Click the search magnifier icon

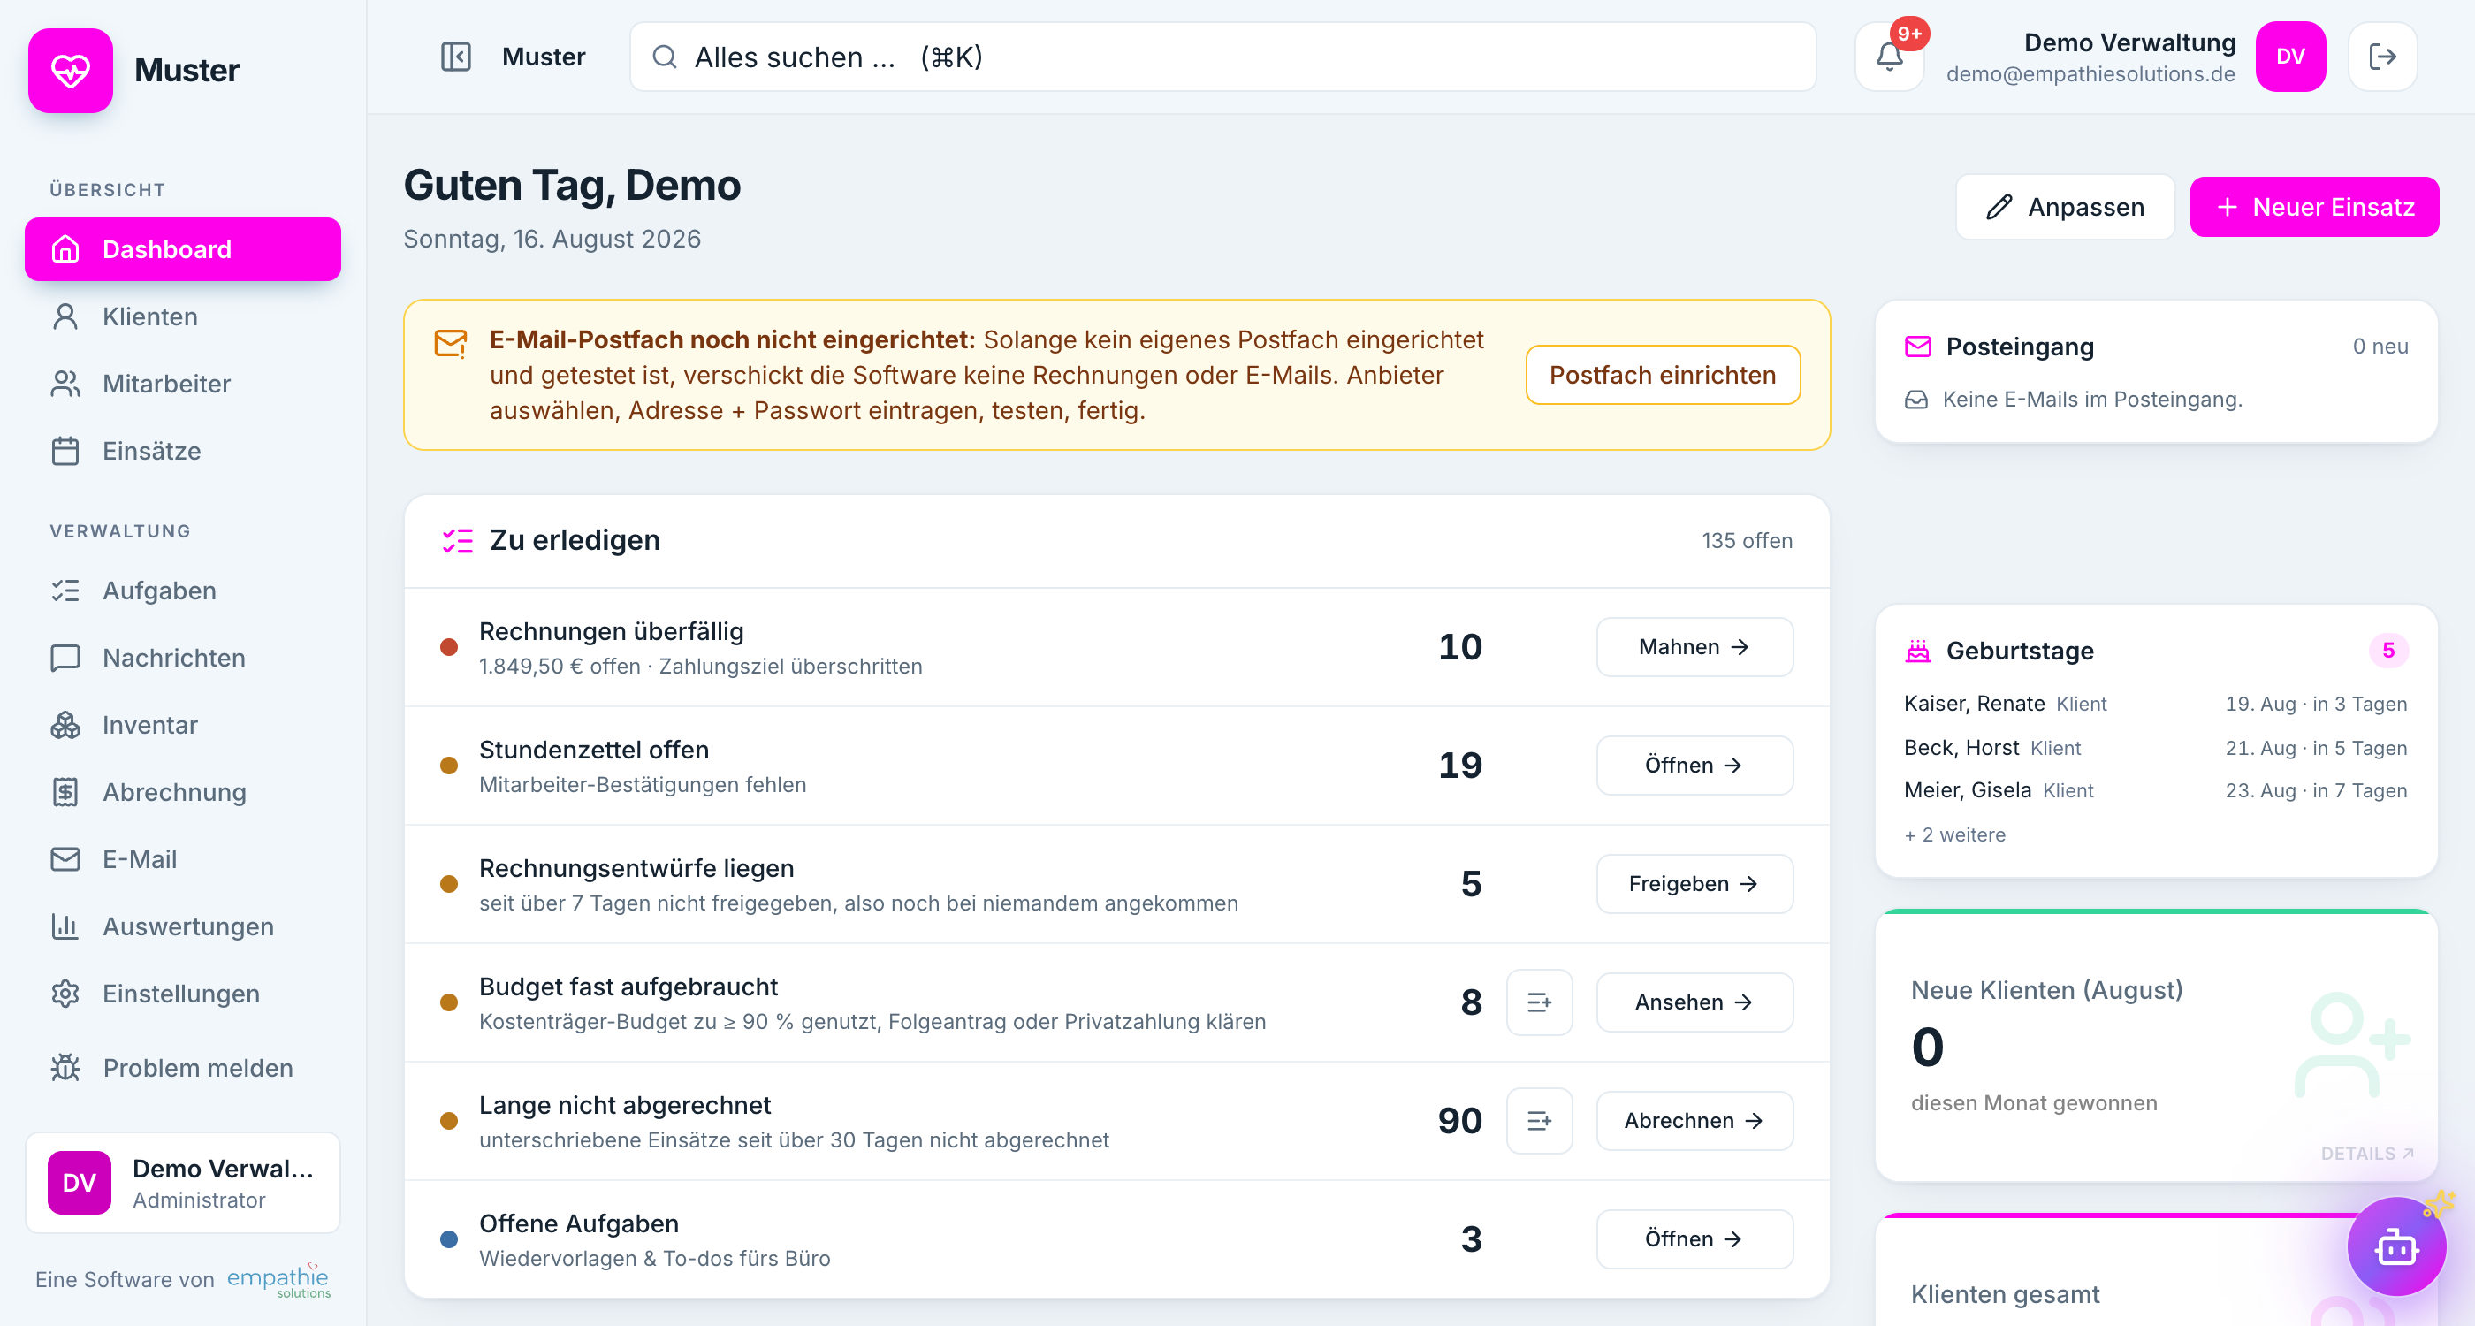coord(664,57)
